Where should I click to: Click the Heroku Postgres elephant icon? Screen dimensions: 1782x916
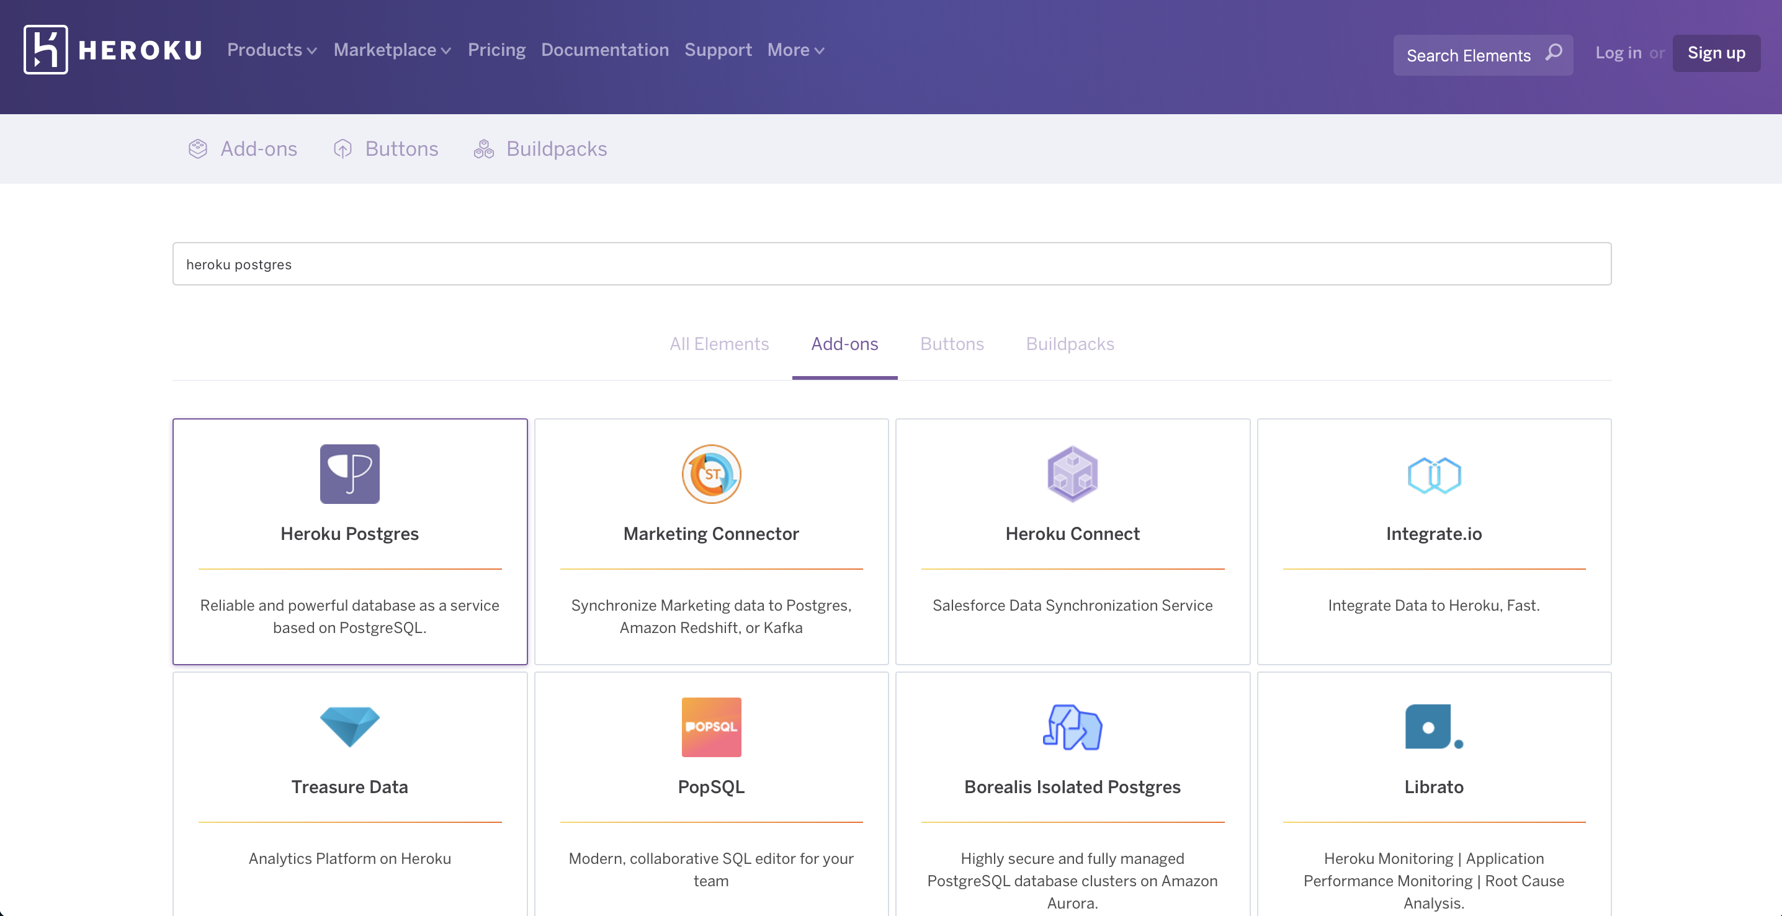click(349, 474)
